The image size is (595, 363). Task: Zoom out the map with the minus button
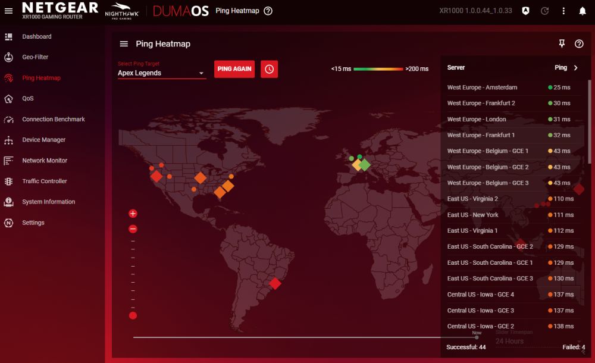(133, 229)
